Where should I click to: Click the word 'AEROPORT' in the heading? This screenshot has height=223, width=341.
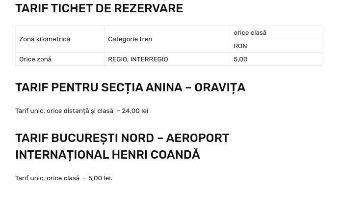pyautogui.click(x=197, y=138)
